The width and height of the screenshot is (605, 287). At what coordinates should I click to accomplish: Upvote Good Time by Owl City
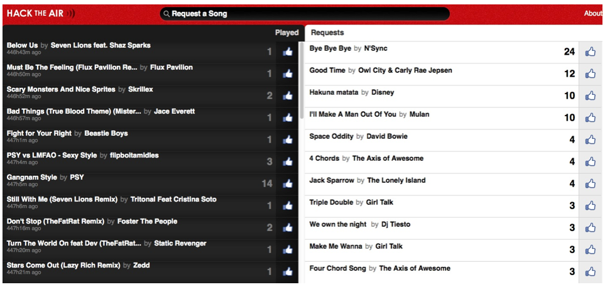591,73
